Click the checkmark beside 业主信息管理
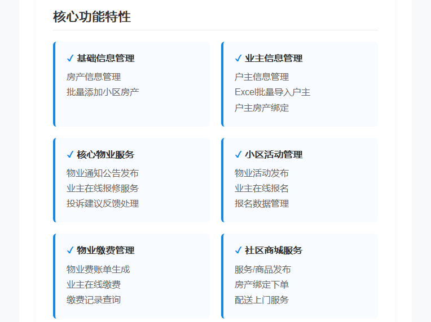 tap(238, 58)
